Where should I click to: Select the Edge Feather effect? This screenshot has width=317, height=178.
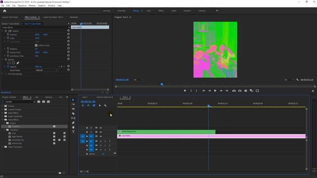17,136
